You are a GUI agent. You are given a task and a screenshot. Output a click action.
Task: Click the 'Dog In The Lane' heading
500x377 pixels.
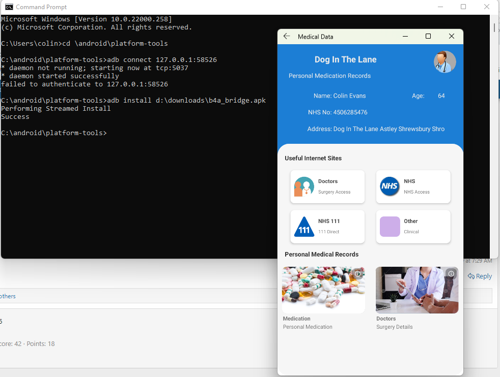(x=345, y=59)
